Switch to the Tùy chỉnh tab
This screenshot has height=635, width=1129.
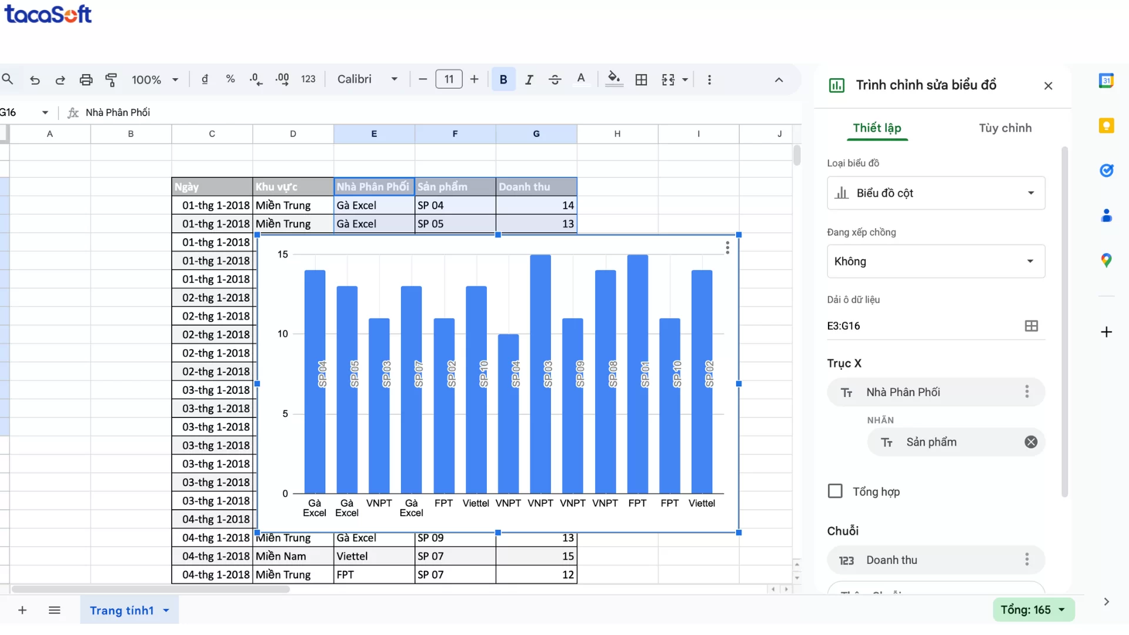click(1005, 128)
